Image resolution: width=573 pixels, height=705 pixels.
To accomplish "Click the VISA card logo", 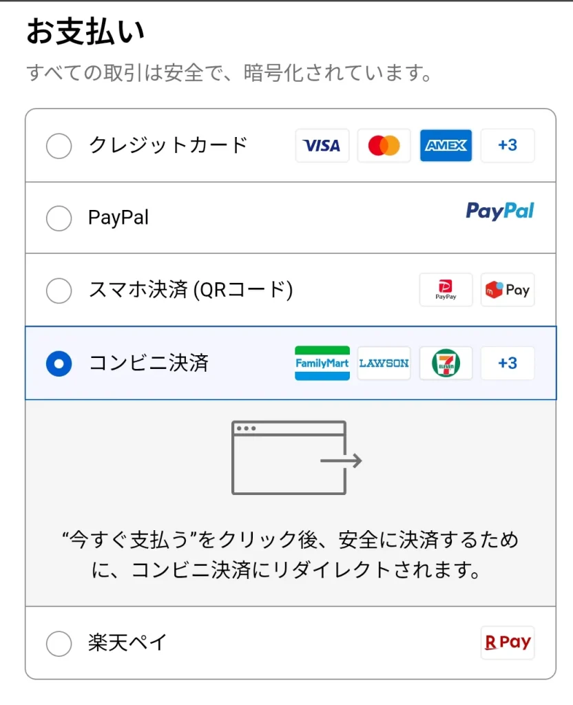I will 322,145.
